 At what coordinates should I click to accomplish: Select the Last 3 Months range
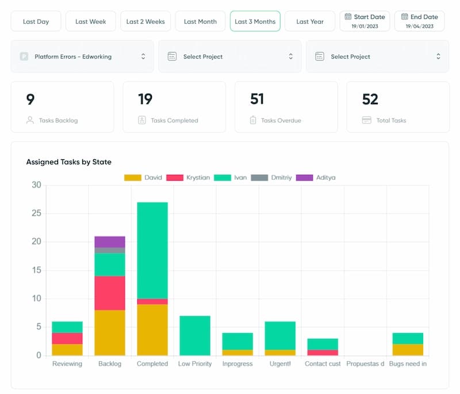coord(255,21)
